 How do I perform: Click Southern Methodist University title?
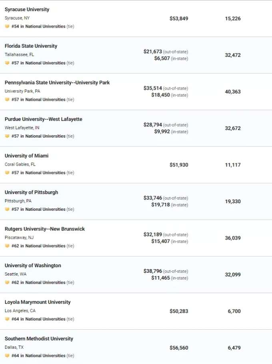click(x=39, y=339)
